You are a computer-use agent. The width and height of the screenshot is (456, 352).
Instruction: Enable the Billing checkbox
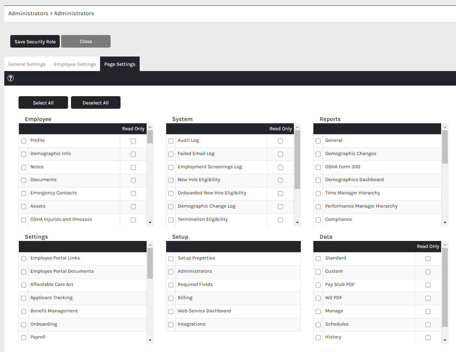[171, 298]
